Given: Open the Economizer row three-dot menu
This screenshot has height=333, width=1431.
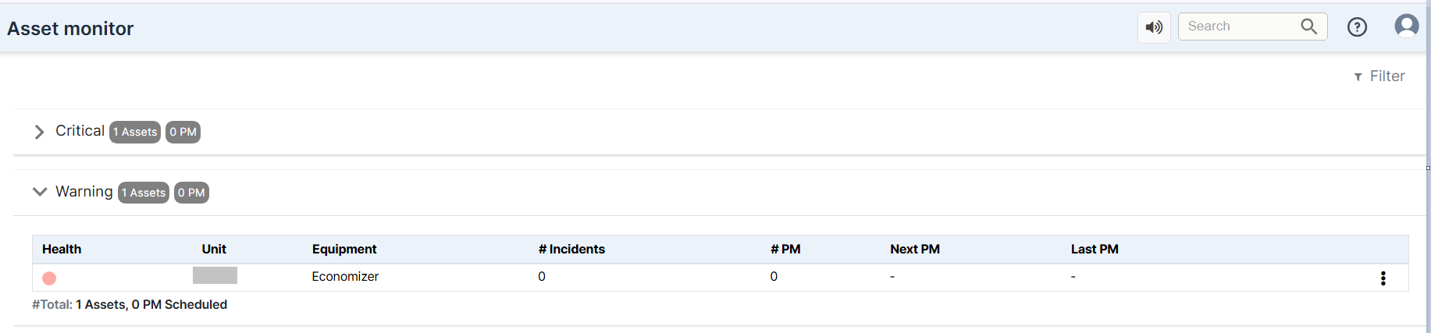Looking at the screenshot, I should click(1383, 278).
